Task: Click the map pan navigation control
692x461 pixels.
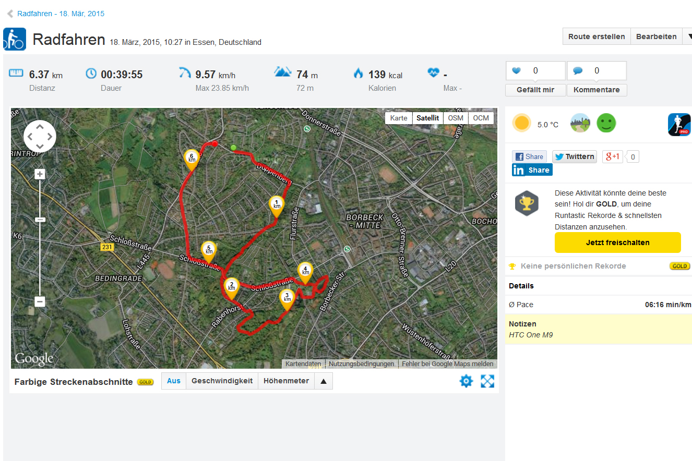Action: (x=40, y=137)
